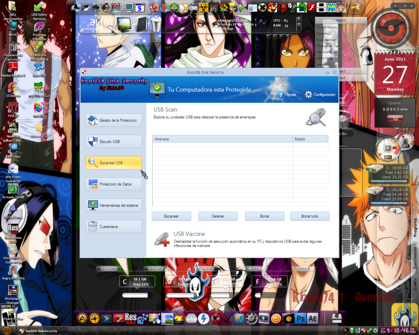Screen dimensions: 419x335
Task: Open Estado de la Proteccion section
Action: pyautogui.click(x=114, y=120)
